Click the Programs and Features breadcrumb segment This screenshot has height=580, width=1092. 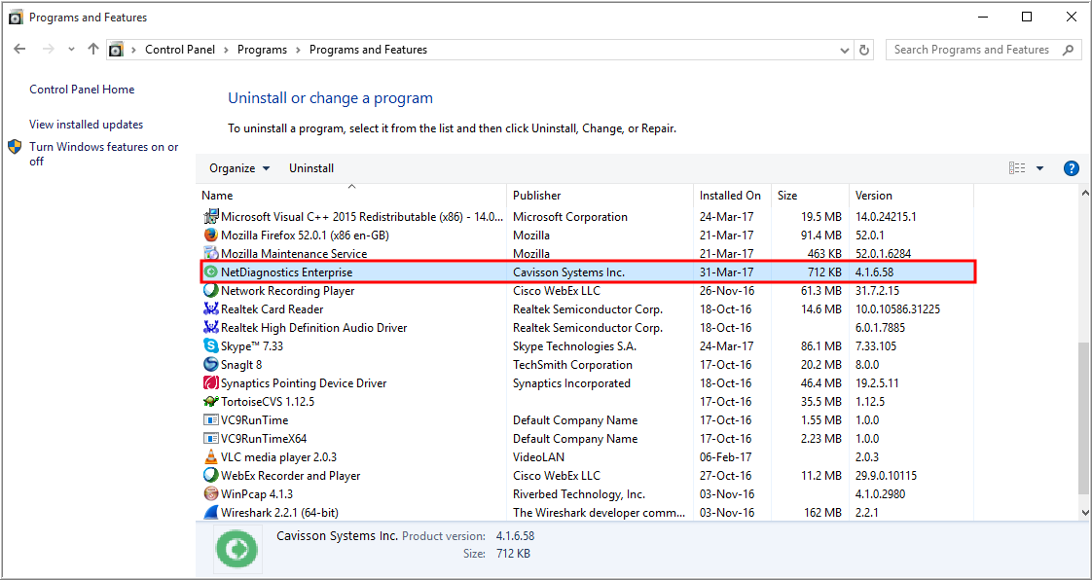tap(369, 50)
